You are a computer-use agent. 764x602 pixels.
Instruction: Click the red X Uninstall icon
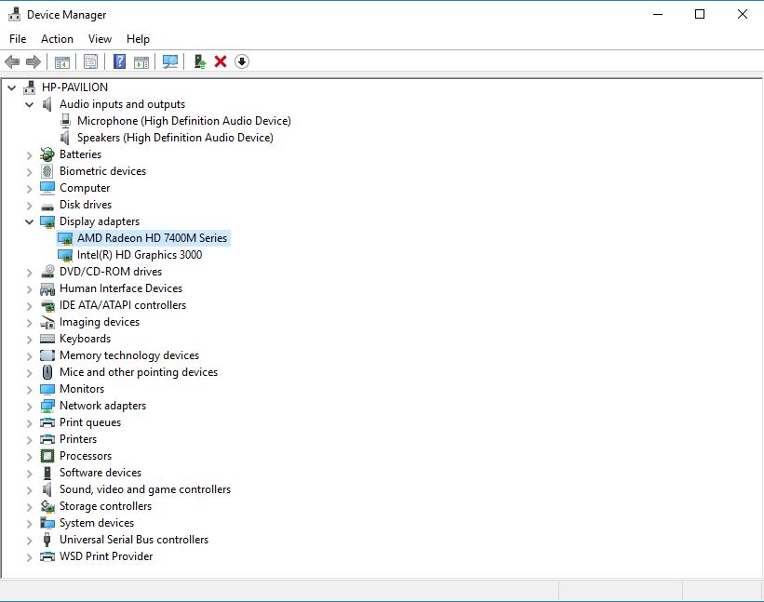pyautogui.click(x=221, y=61)
